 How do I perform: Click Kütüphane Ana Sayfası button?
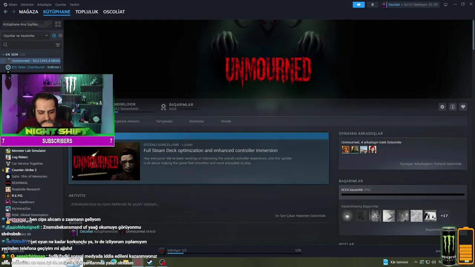(27, 24)
